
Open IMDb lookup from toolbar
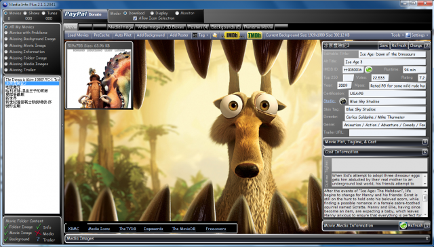click(x=232, y=35)
